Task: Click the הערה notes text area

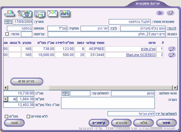Action: 108,103
